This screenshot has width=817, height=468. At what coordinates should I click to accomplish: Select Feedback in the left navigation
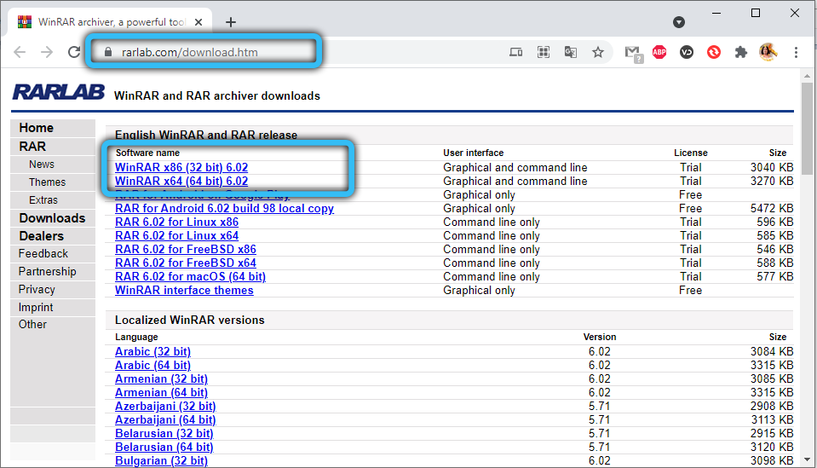click(43, 254)
